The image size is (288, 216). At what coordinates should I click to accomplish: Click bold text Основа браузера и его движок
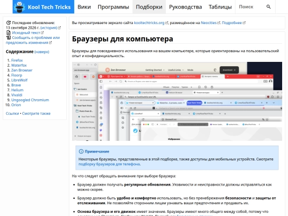click(107, 212)
